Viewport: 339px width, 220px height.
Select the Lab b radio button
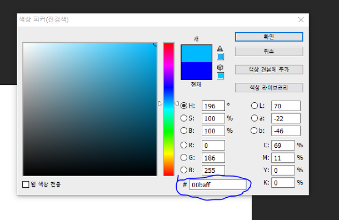254,131
